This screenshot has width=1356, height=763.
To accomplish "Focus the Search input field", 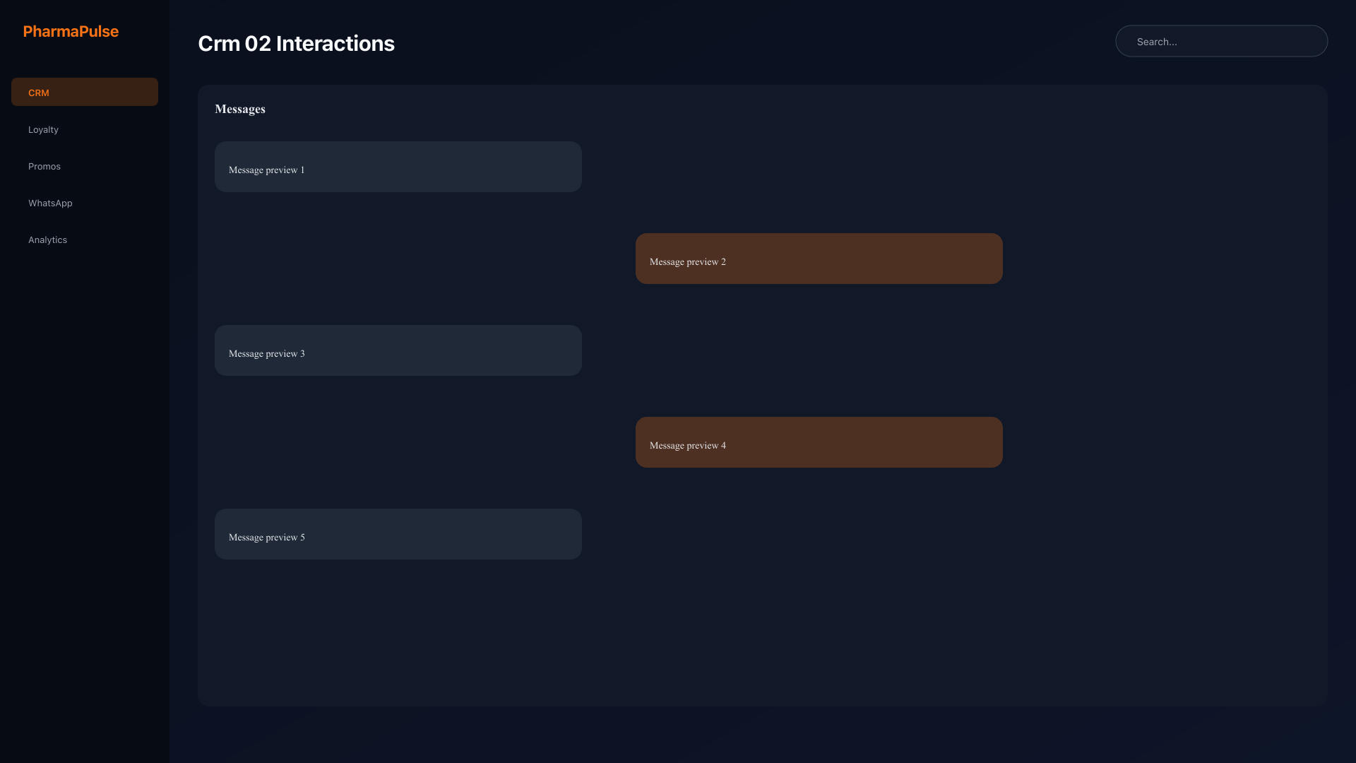I will (x=1221, y=41).
